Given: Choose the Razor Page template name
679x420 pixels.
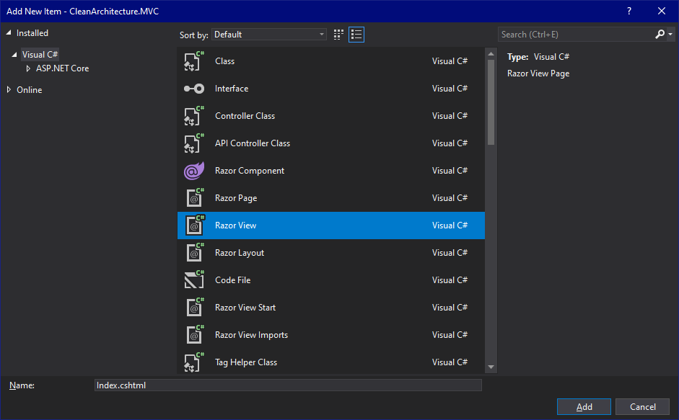Looking at the screenshot, I should coord(236,198).
